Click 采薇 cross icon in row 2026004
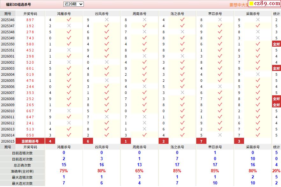Image resolution: width=281 pixels, height=187 pixels. tap(258, 74)
